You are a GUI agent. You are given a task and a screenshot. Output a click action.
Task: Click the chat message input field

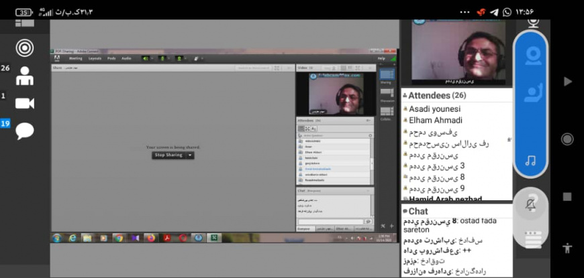pyautogui.click(x=330, y=222)
